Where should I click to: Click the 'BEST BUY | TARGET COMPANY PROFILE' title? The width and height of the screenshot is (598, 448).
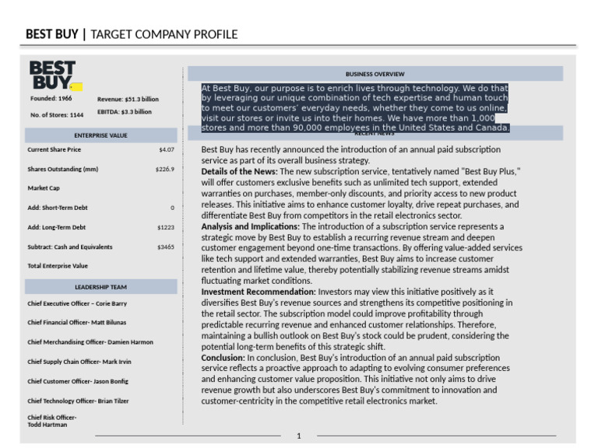[x=132, y=34]
